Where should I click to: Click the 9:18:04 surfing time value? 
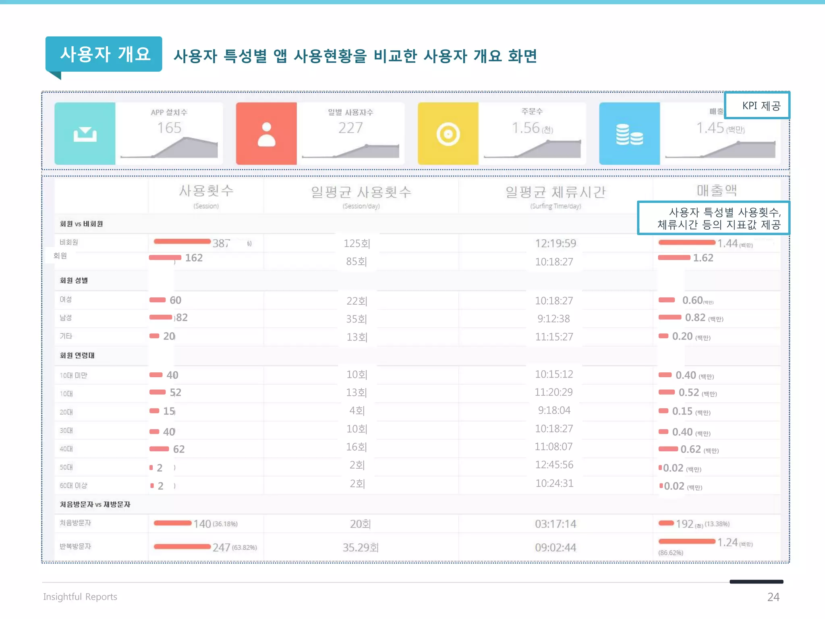coord(554,410)
